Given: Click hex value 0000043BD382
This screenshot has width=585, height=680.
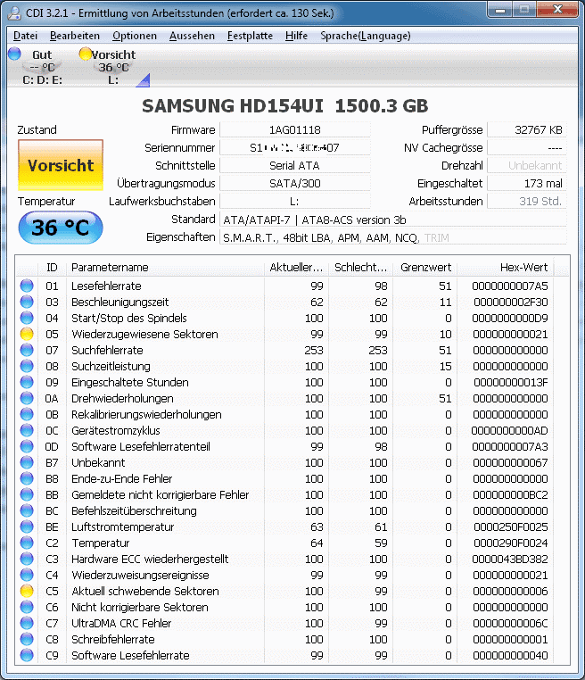Looking at the screenshot, I should 510,559.
